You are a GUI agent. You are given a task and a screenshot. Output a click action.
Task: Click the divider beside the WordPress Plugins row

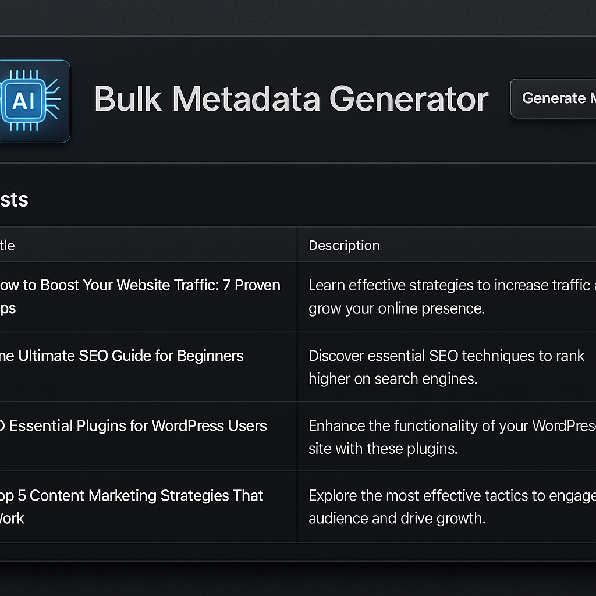[x=297, y=437]
